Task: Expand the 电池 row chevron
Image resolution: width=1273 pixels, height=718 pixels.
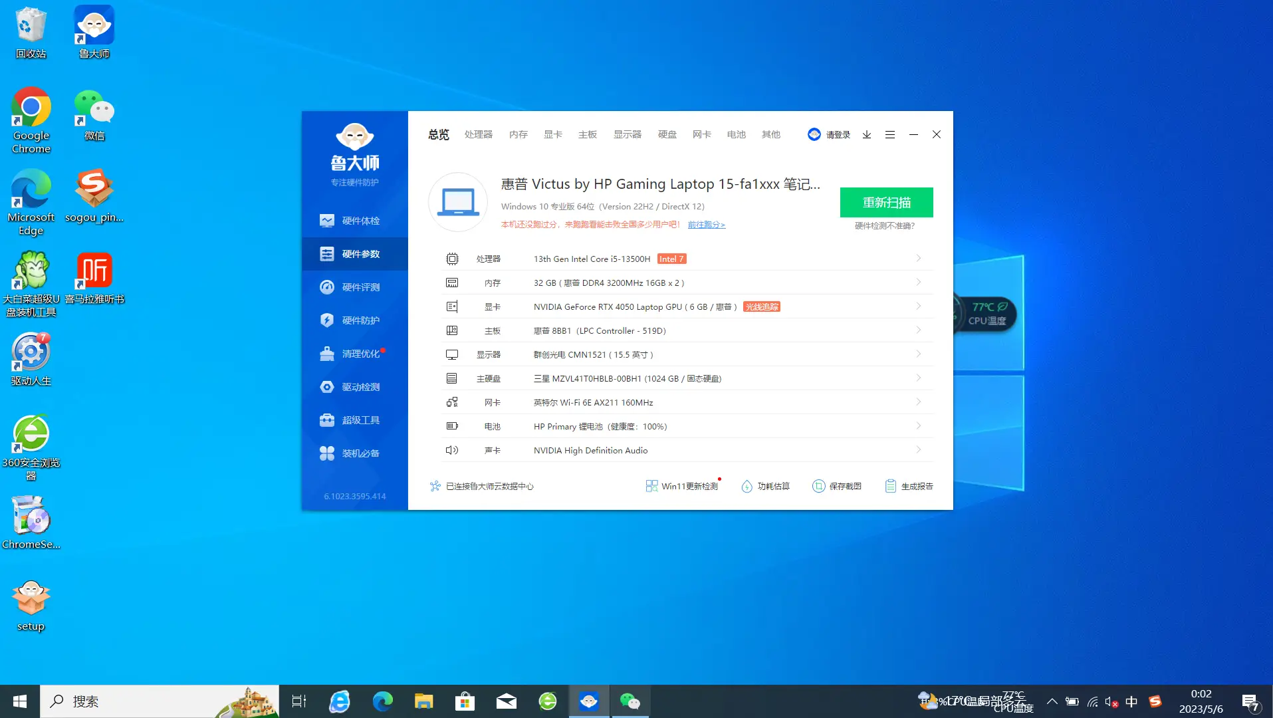Action: click(x=919, y=425)
